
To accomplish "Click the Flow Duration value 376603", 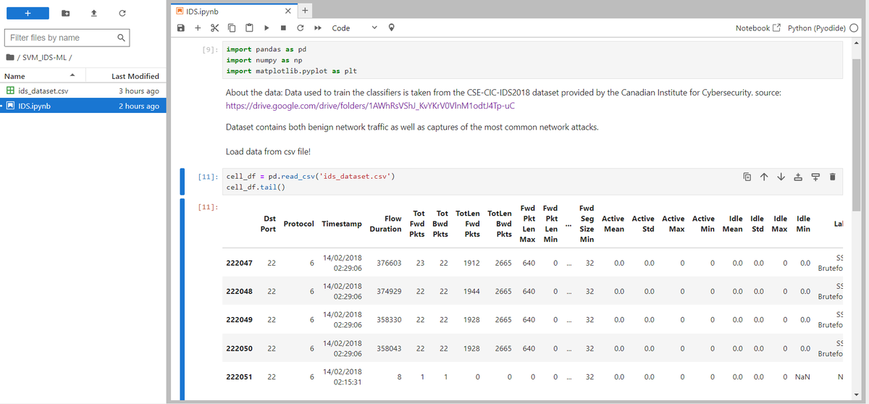I will (389, 263).
